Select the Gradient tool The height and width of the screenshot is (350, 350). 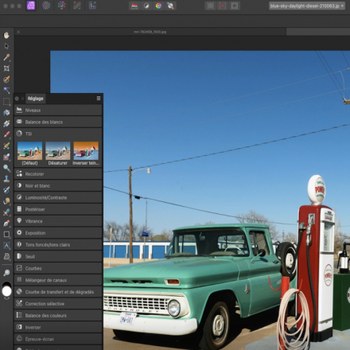coord(6,123)
